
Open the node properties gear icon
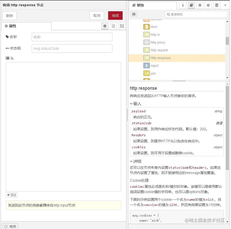coord(105,26)
